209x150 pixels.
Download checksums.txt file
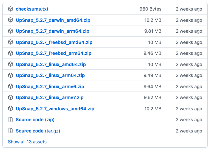32,9
